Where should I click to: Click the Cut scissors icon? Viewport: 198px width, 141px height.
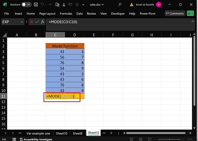click(64, 5)
